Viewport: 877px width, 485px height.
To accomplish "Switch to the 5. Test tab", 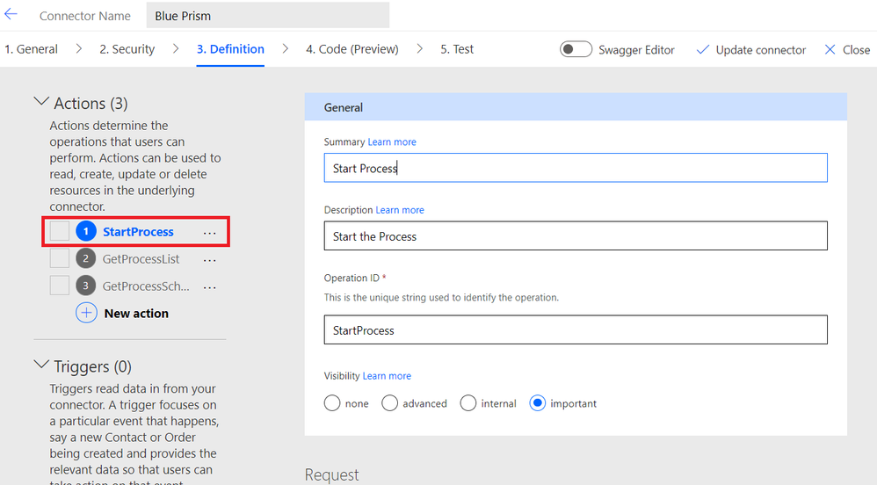I will coord(457,49).
